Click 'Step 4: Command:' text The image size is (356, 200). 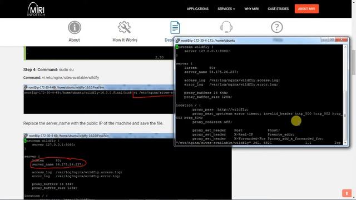coord(41,69)
